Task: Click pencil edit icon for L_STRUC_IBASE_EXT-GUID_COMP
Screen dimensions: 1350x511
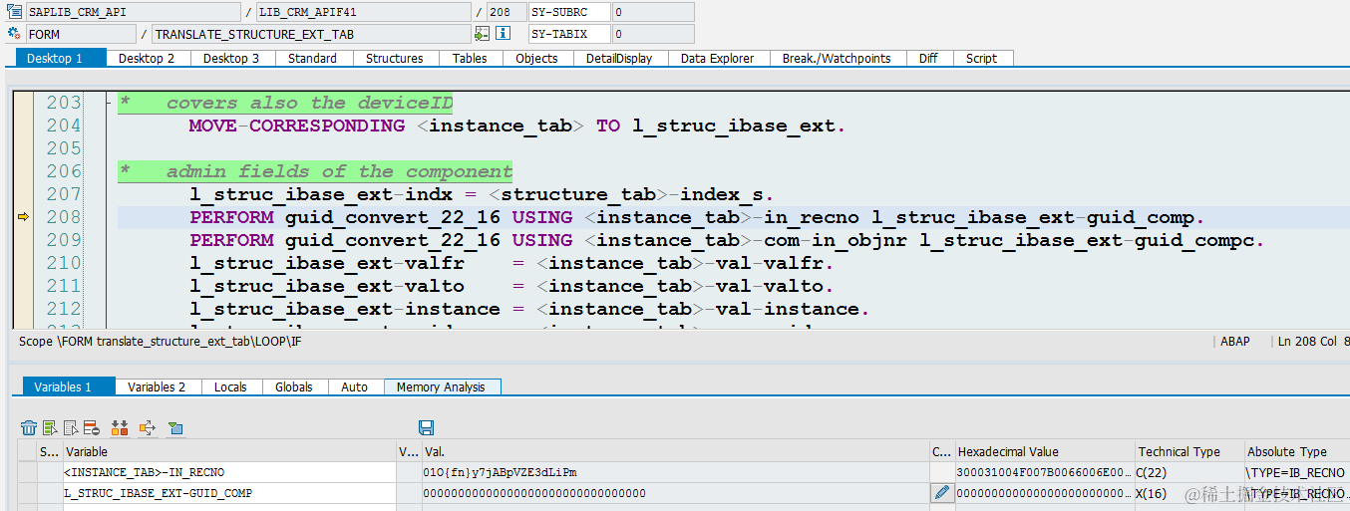Action: click(941, 493)
